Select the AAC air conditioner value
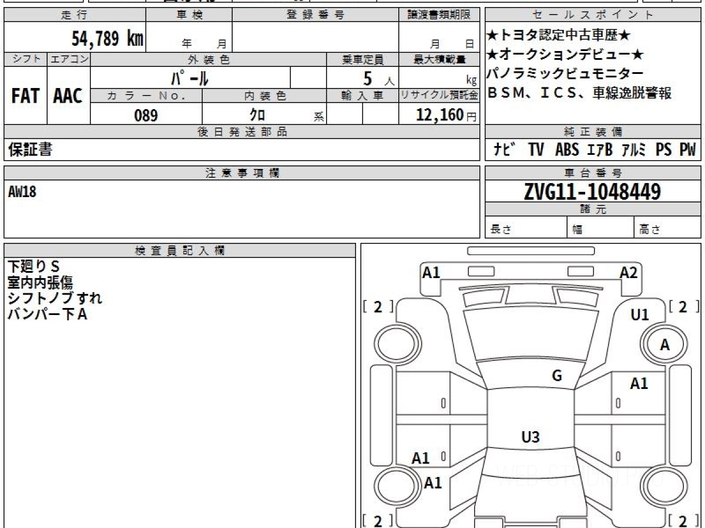 68,96
